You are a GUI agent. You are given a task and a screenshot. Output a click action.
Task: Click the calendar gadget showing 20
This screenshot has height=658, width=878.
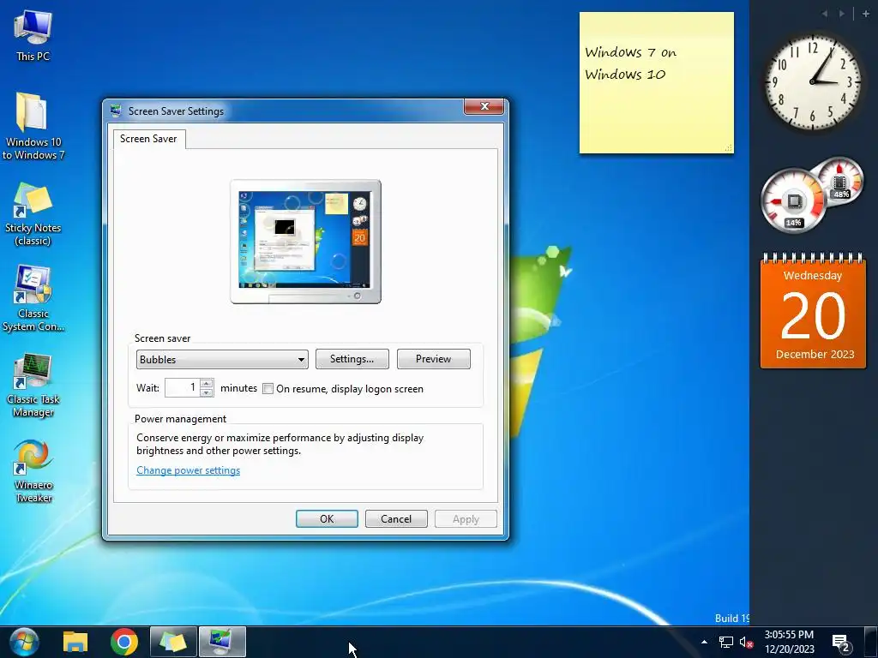(813, 310)
